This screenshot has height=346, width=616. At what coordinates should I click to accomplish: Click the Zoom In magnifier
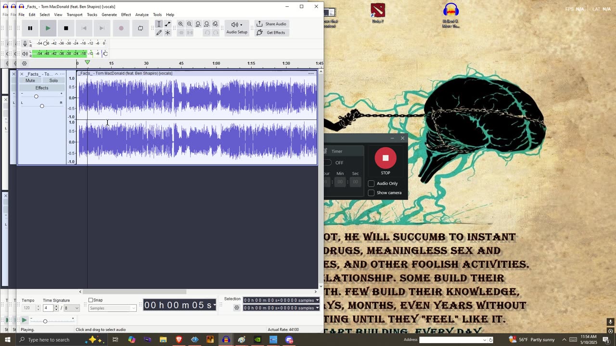pyautogui.click(x=180, y=24)
